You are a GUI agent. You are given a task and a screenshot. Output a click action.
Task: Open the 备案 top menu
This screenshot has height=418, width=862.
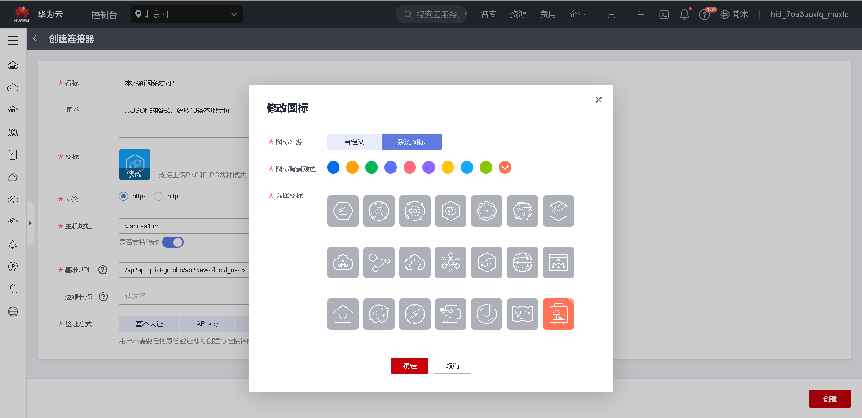(x=488, y=14)
